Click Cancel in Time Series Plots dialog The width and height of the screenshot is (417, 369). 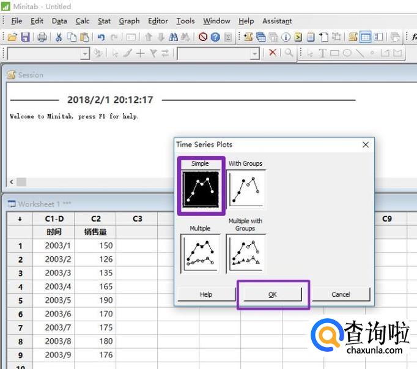341,294
